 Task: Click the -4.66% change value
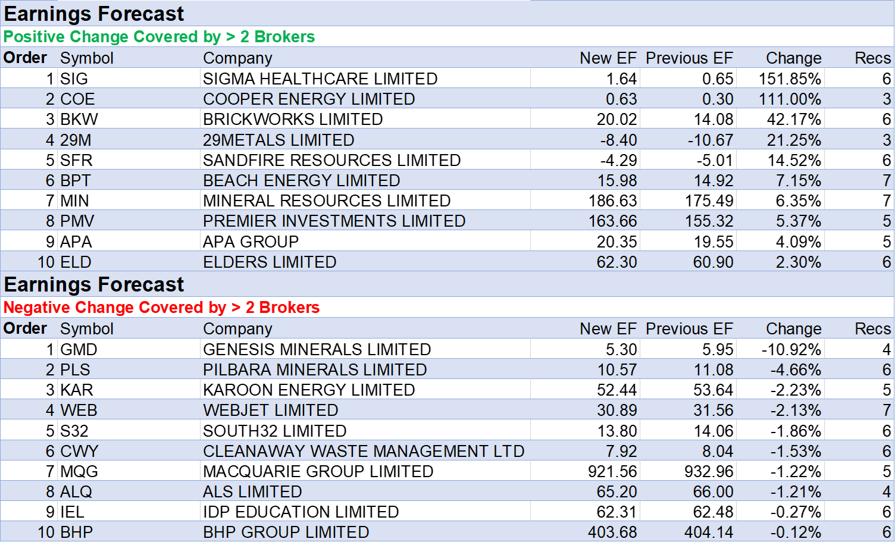pyautogui.click(x=796, y=369)
